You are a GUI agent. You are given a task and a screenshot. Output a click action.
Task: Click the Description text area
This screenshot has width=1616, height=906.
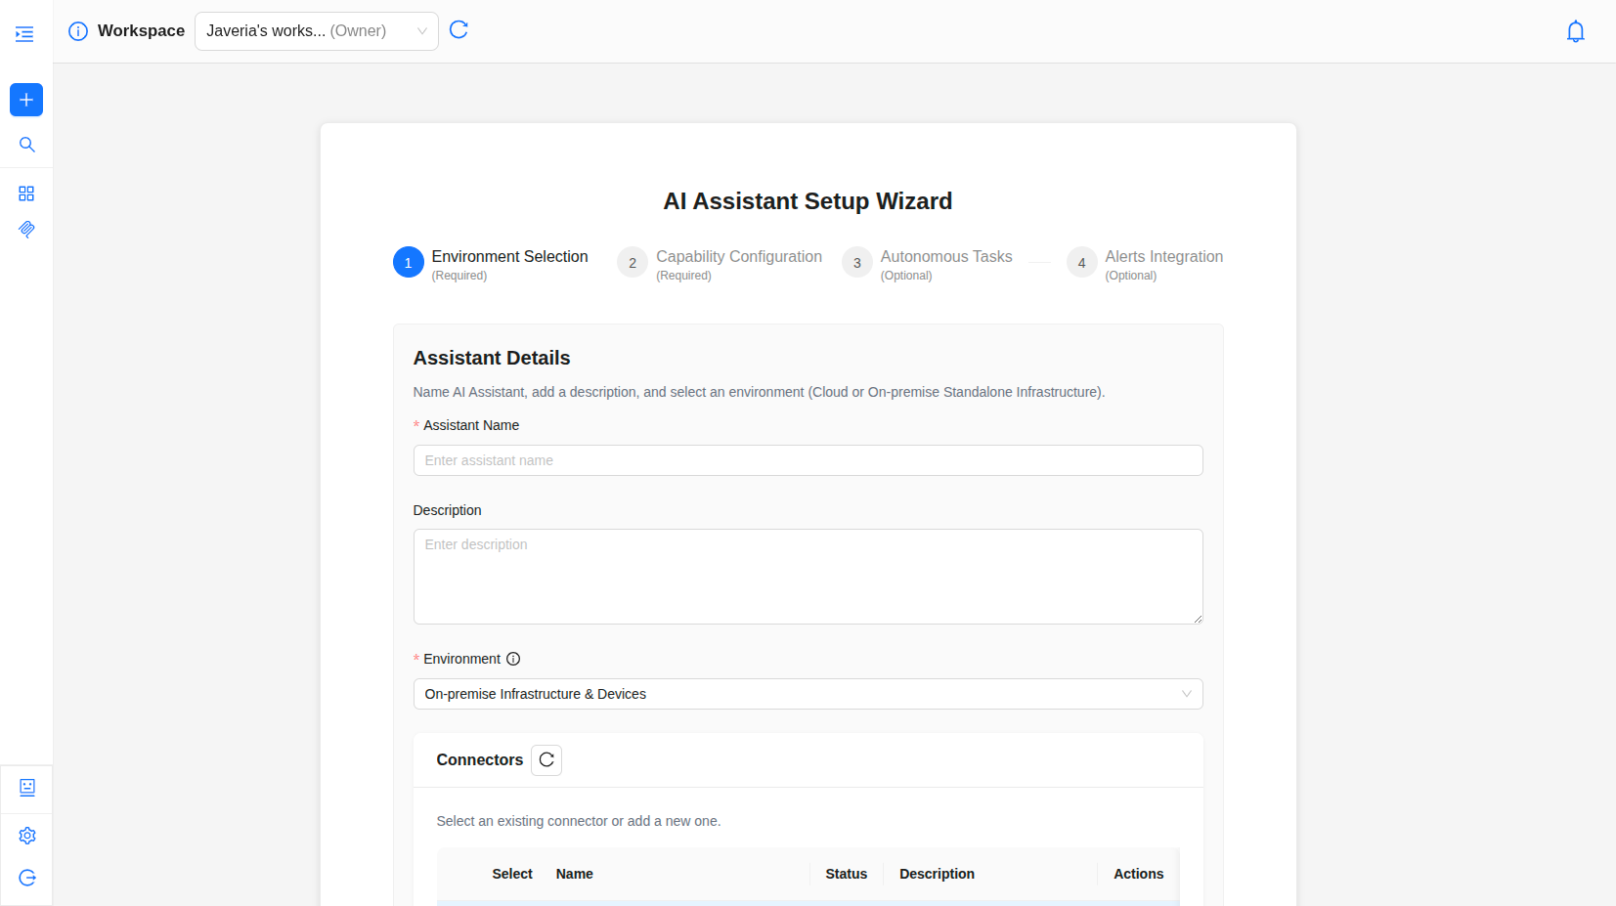pyautogui.click(x=808, y=577)
